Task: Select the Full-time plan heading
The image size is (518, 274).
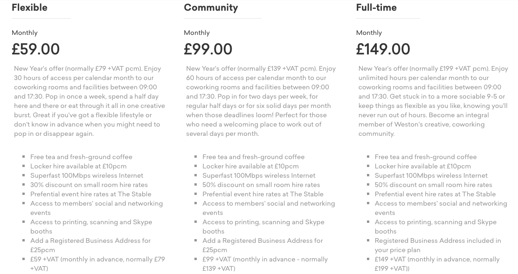Action: point(376,7)
